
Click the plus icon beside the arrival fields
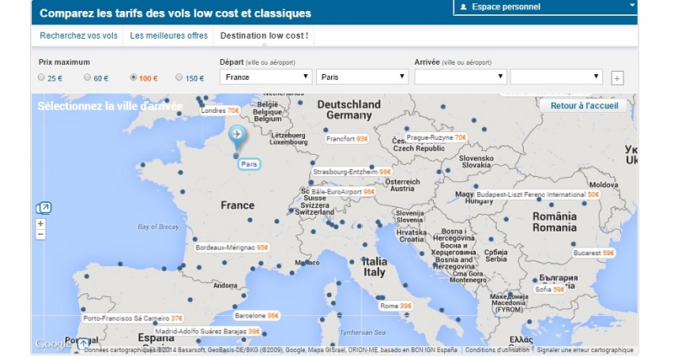(617, 78)
